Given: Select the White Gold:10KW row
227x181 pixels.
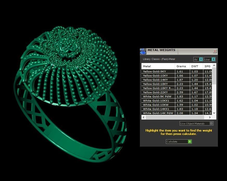Looking at the screenshot, I should tap(177, 105).
